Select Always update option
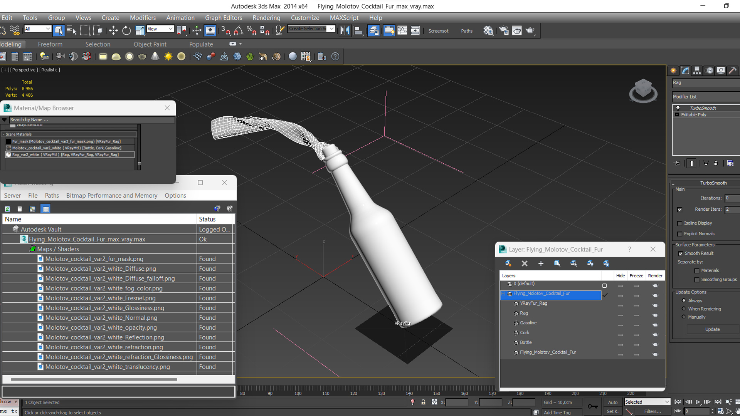The image size is (740, 416). 684,300
